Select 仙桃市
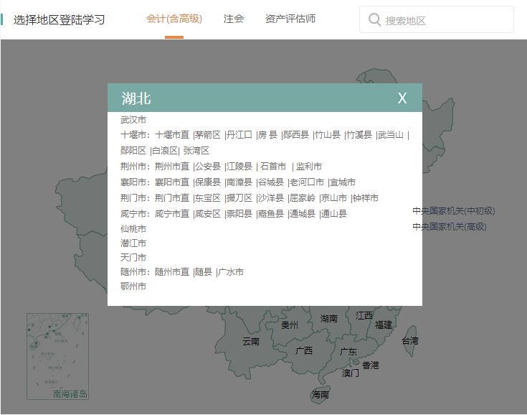This screenshot has height=415, width=527. click(x=133, y=229)
